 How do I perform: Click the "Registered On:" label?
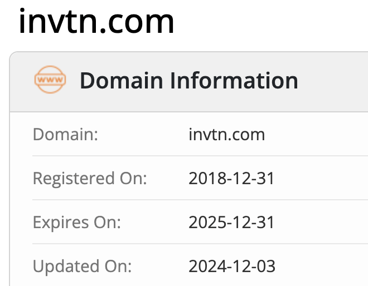coord(90,179)
